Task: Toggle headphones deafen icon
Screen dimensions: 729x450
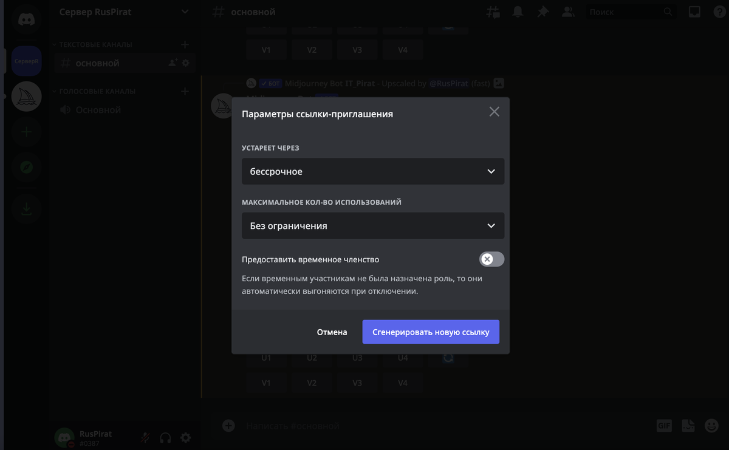Action: tap(165, 437)
